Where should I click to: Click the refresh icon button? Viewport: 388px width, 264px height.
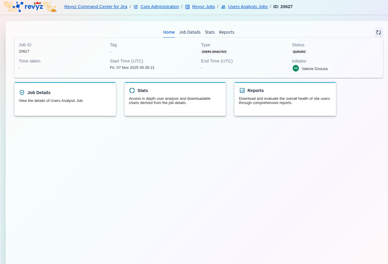tap(378, 32)
